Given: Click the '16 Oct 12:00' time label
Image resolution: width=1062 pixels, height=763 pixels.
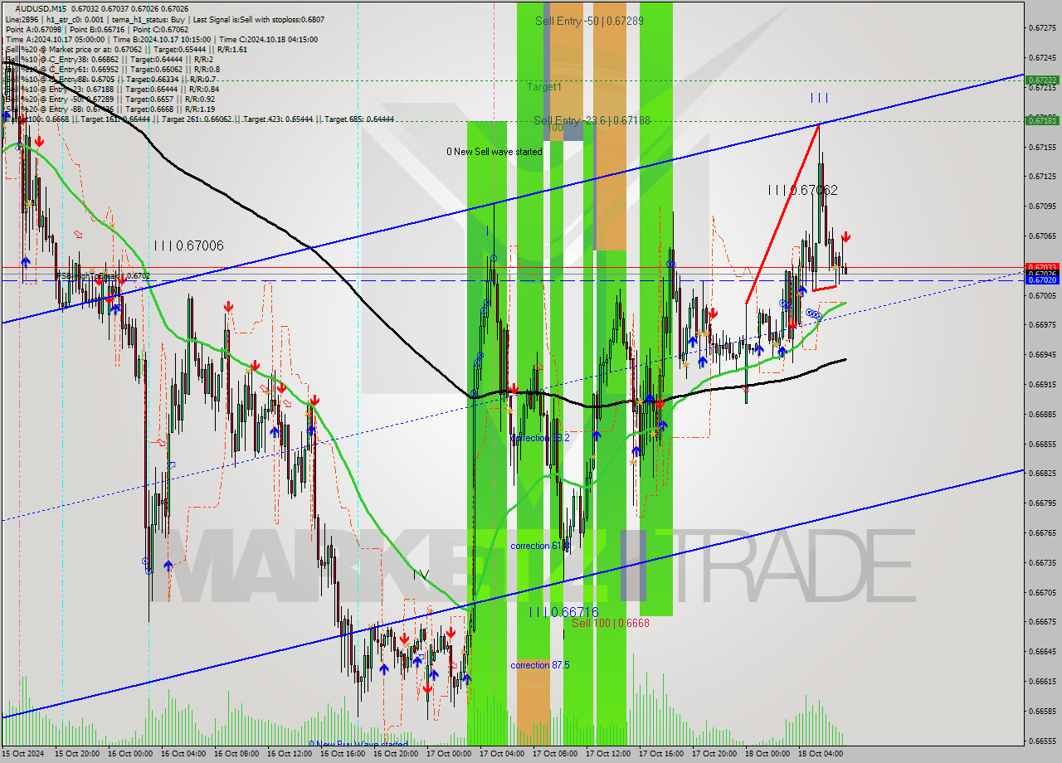Looking at the screenshot, I should [x=290, y=754].
